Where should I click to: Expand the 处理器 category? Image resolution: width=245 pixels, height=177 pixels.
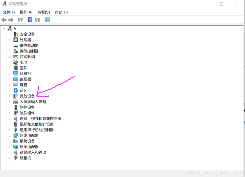pyautogui.click(x=10, y=40)
